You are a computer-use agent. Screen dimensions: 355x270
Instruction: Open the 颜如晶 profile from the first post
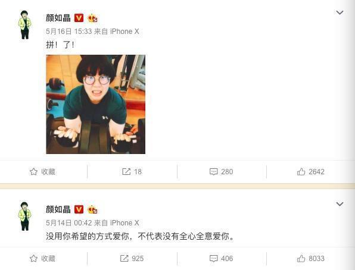[58, 18]
